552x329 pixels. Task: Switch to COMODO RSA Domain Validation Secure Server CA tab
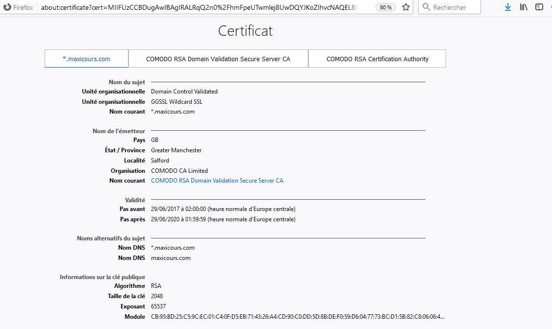click(218, 59)
